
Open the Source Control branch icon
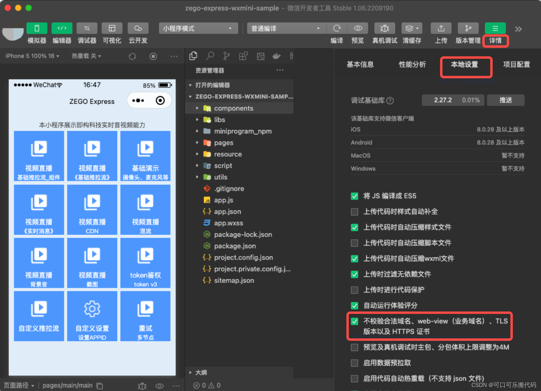coord(226,56)
